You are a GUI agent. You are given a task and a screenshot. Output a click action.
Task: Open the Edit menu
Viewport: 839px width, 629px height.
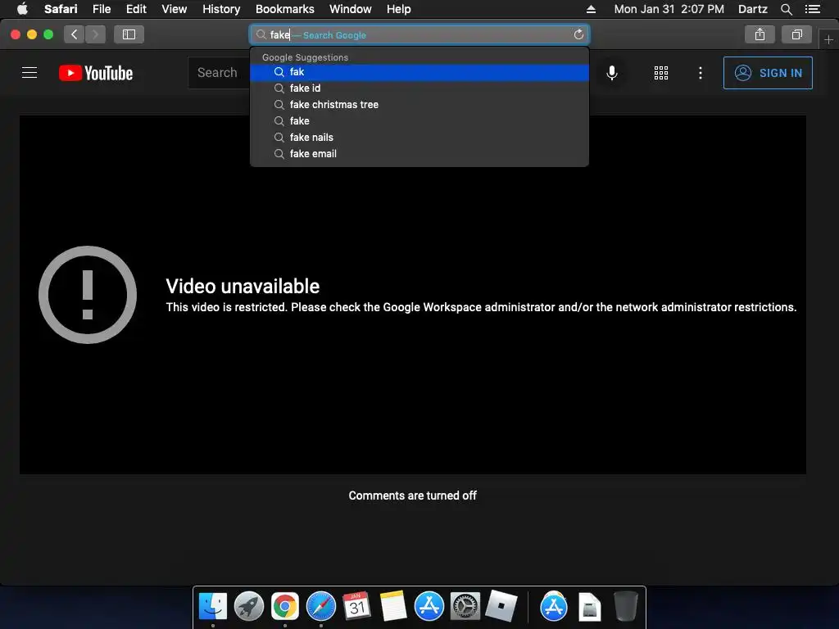[x=136, y=9]
